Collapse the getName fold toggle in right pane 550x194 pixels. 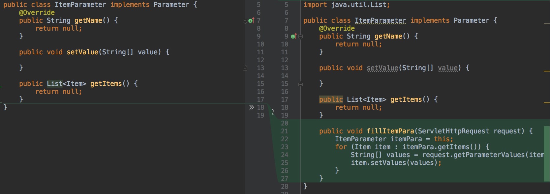(x=300, y=37)
